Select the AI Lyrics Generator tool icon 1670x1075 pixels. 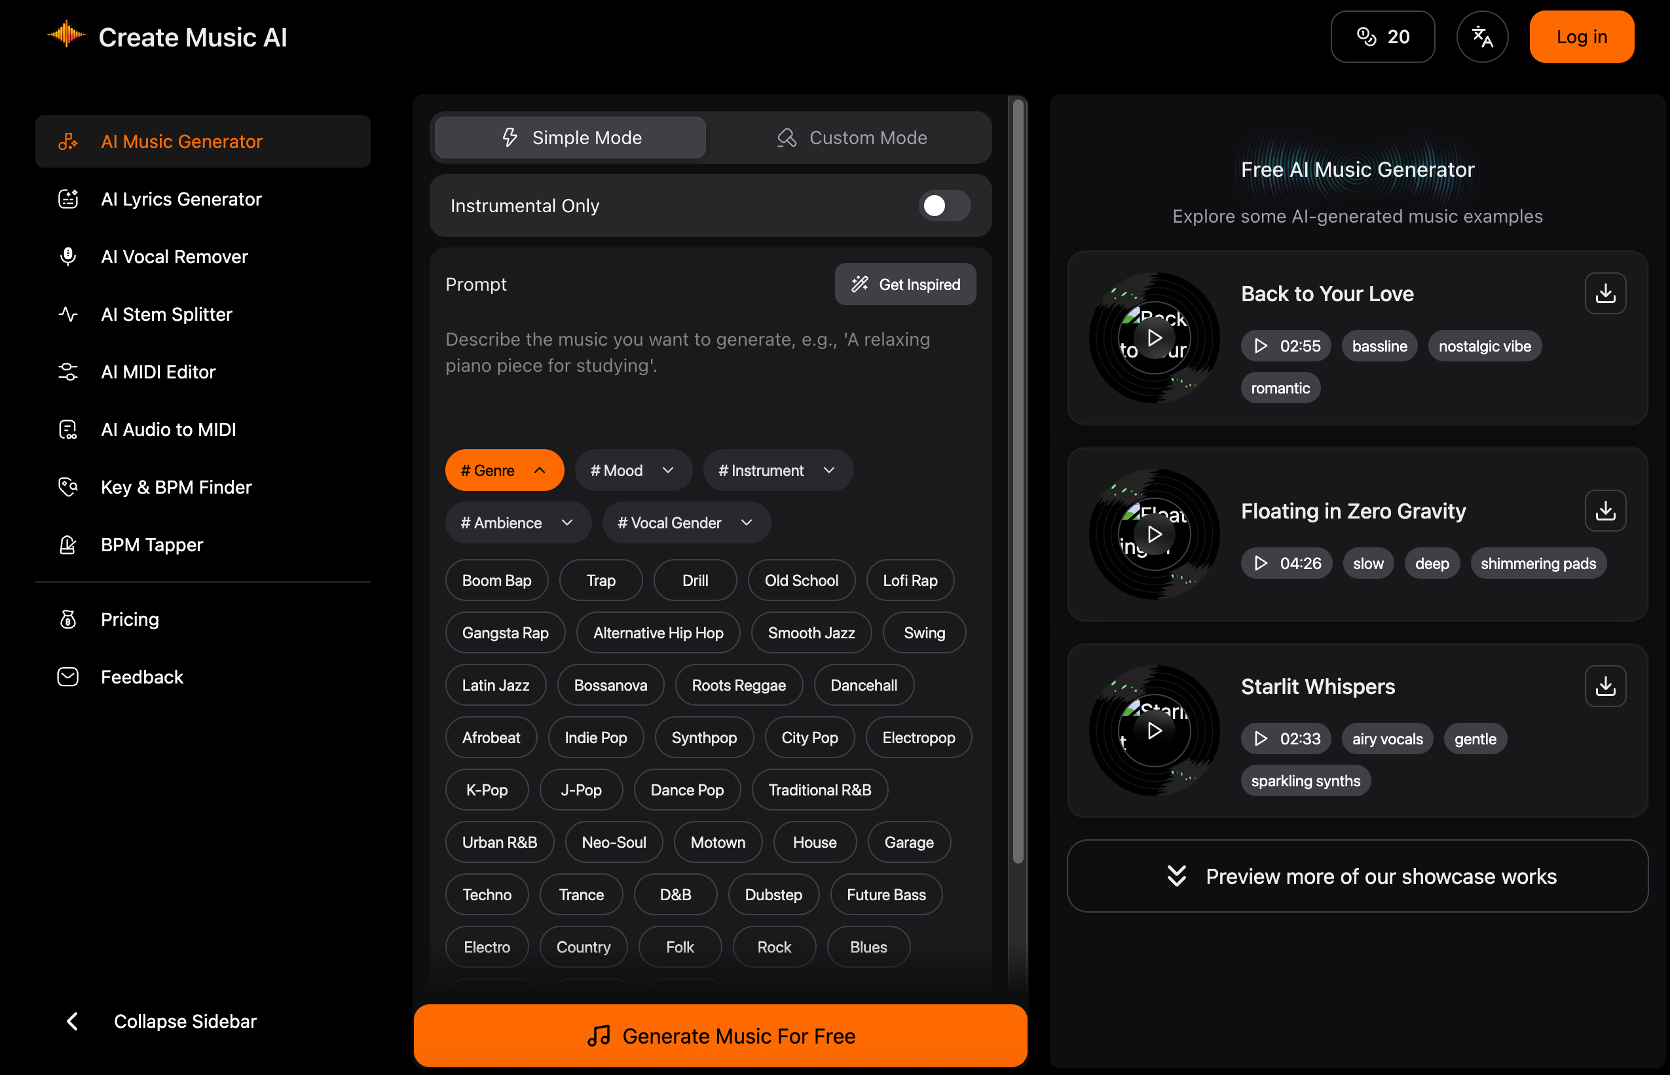[x=67, y=199]
